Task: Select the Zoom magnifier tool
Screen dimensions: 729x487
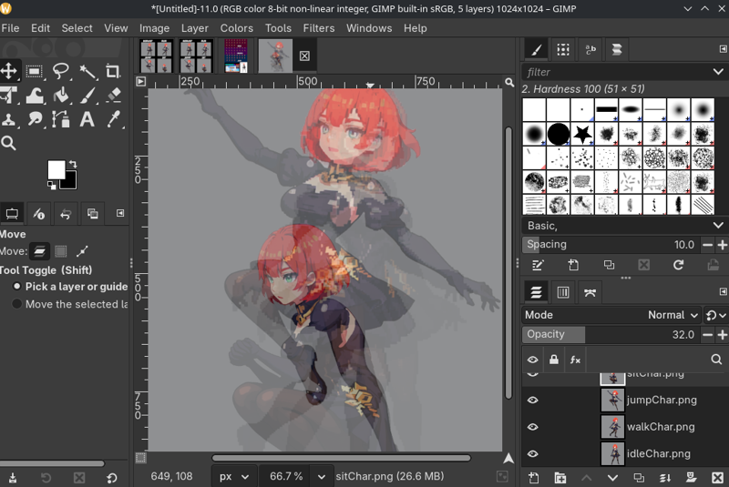Action: (x=9, y=143)
